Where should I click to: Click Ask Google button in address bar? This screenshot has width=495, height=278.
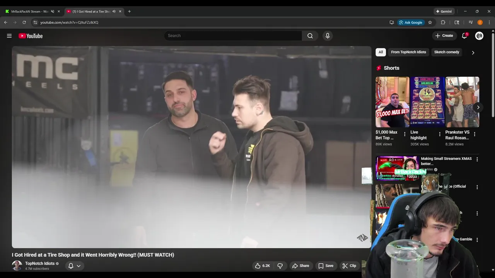(x=411, y=22)
